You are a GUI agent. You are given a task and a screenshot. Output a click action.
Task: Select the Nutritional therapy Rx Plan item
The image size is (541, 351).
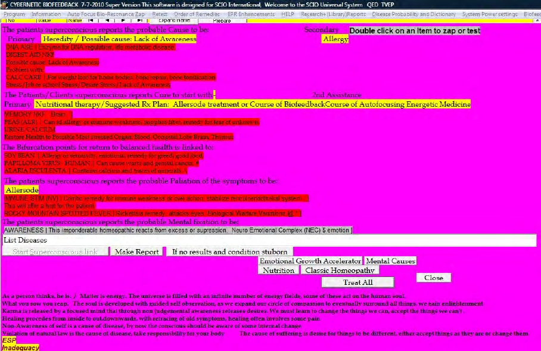pos(253,104)
